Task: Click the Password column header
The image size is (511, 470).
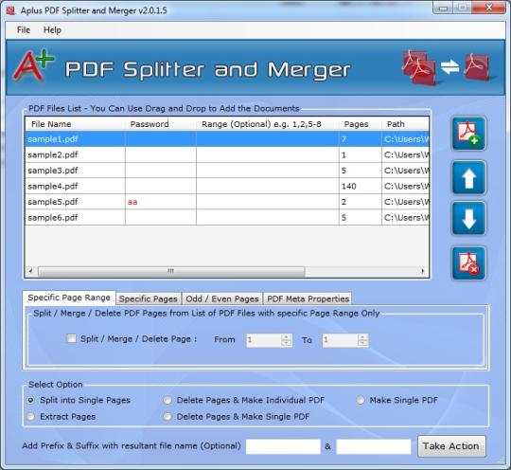Action: coord(161,124)
